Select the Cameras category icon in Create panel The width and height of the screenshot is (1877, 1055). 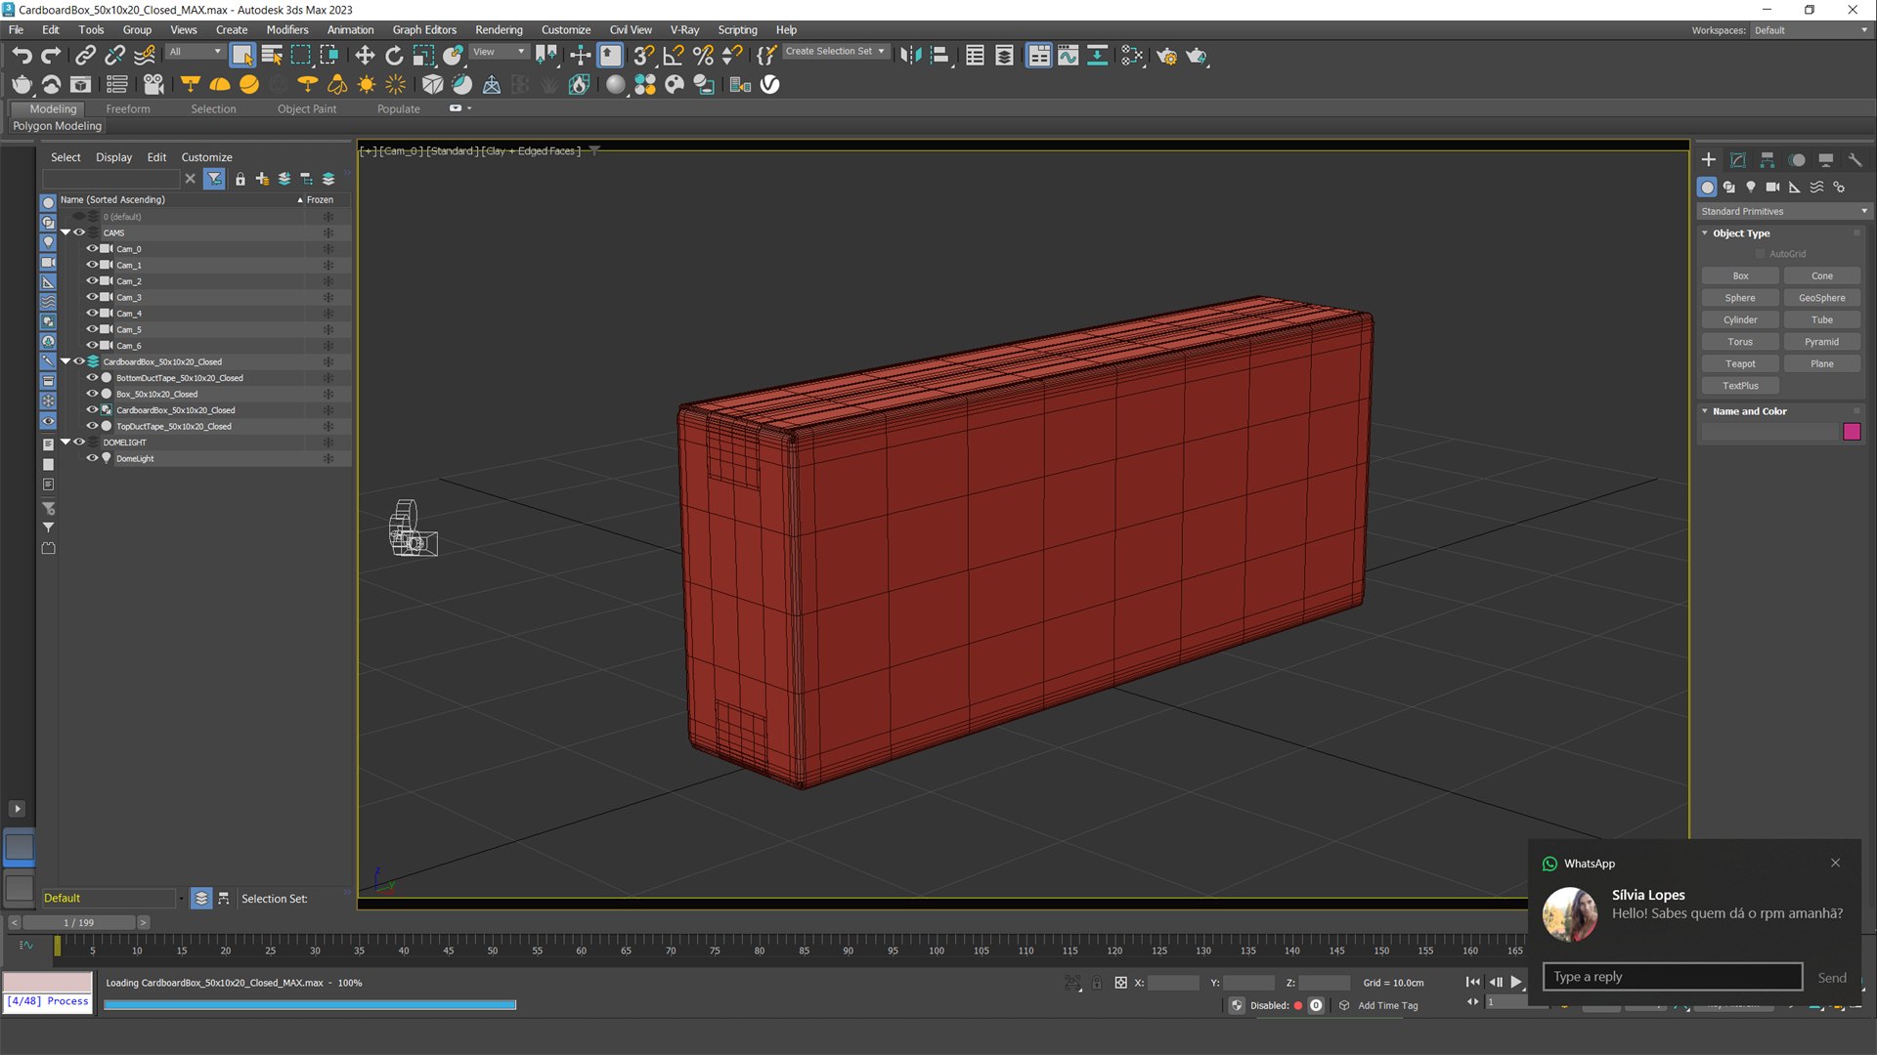point(1772,187)
